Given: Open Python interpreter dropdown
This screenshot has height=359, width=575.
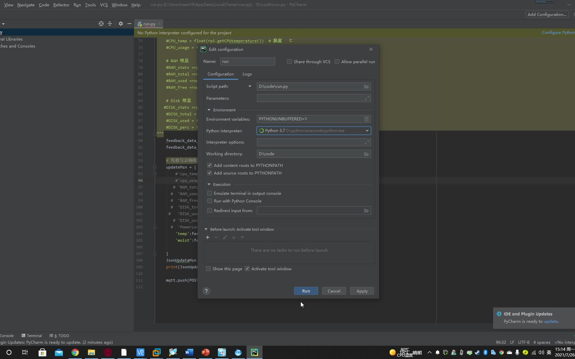Looking at the screenshot, I should coord(367,131).
